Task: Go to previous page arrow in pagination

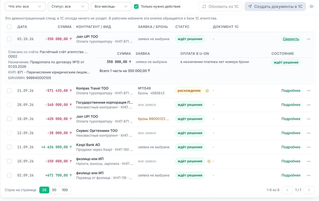Action: coord(287,190)
